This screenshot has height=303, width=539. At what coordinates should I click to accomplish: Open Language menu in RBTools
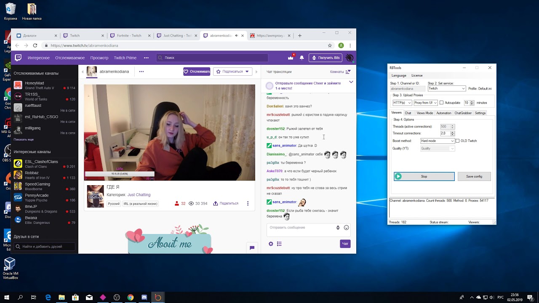[399, 76]
